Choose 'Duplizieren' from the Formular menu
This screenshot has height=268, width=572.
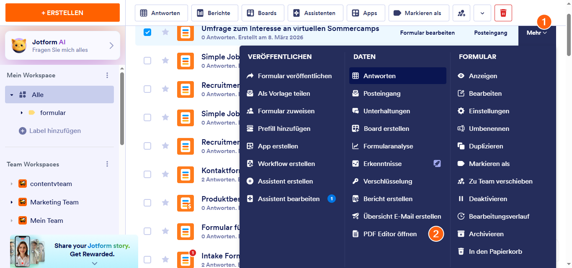pos(486,146)
